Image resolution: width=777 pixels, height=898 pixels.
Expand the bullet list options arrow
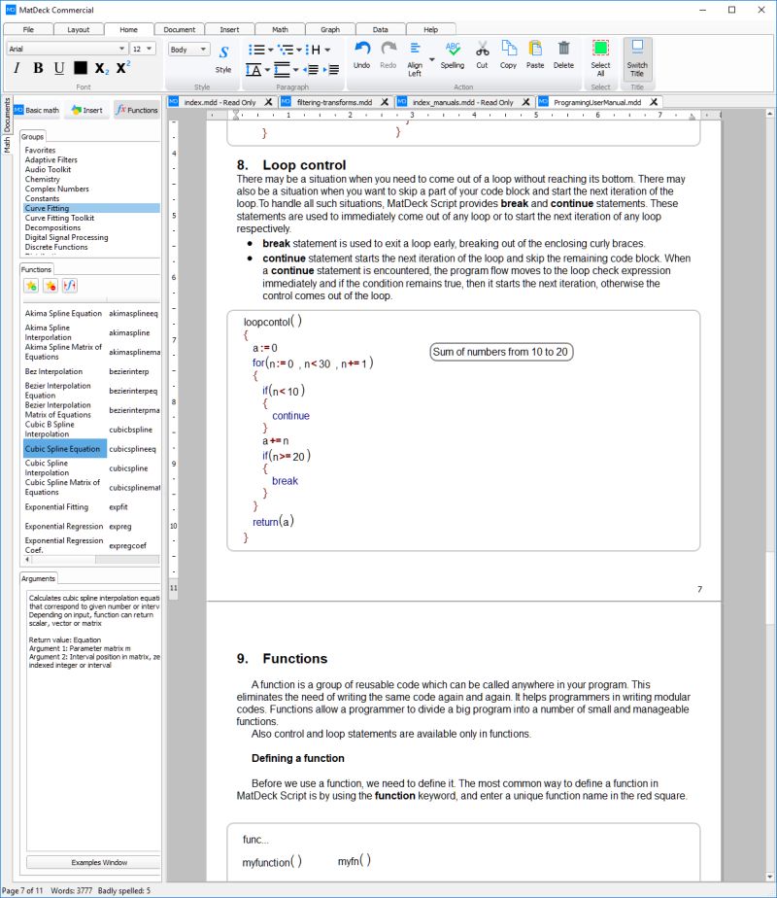point(270,50)
